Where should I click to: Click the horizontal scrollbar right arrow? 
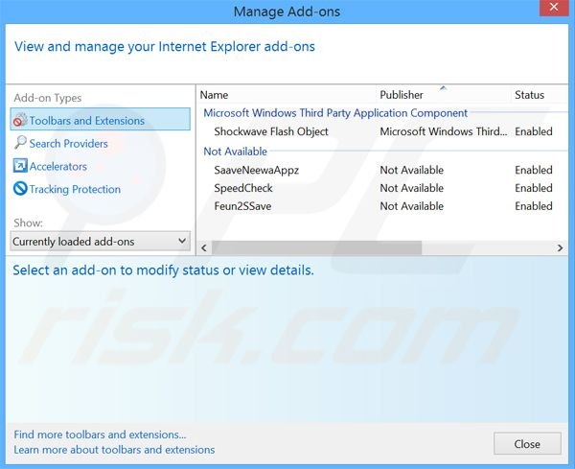560,247
